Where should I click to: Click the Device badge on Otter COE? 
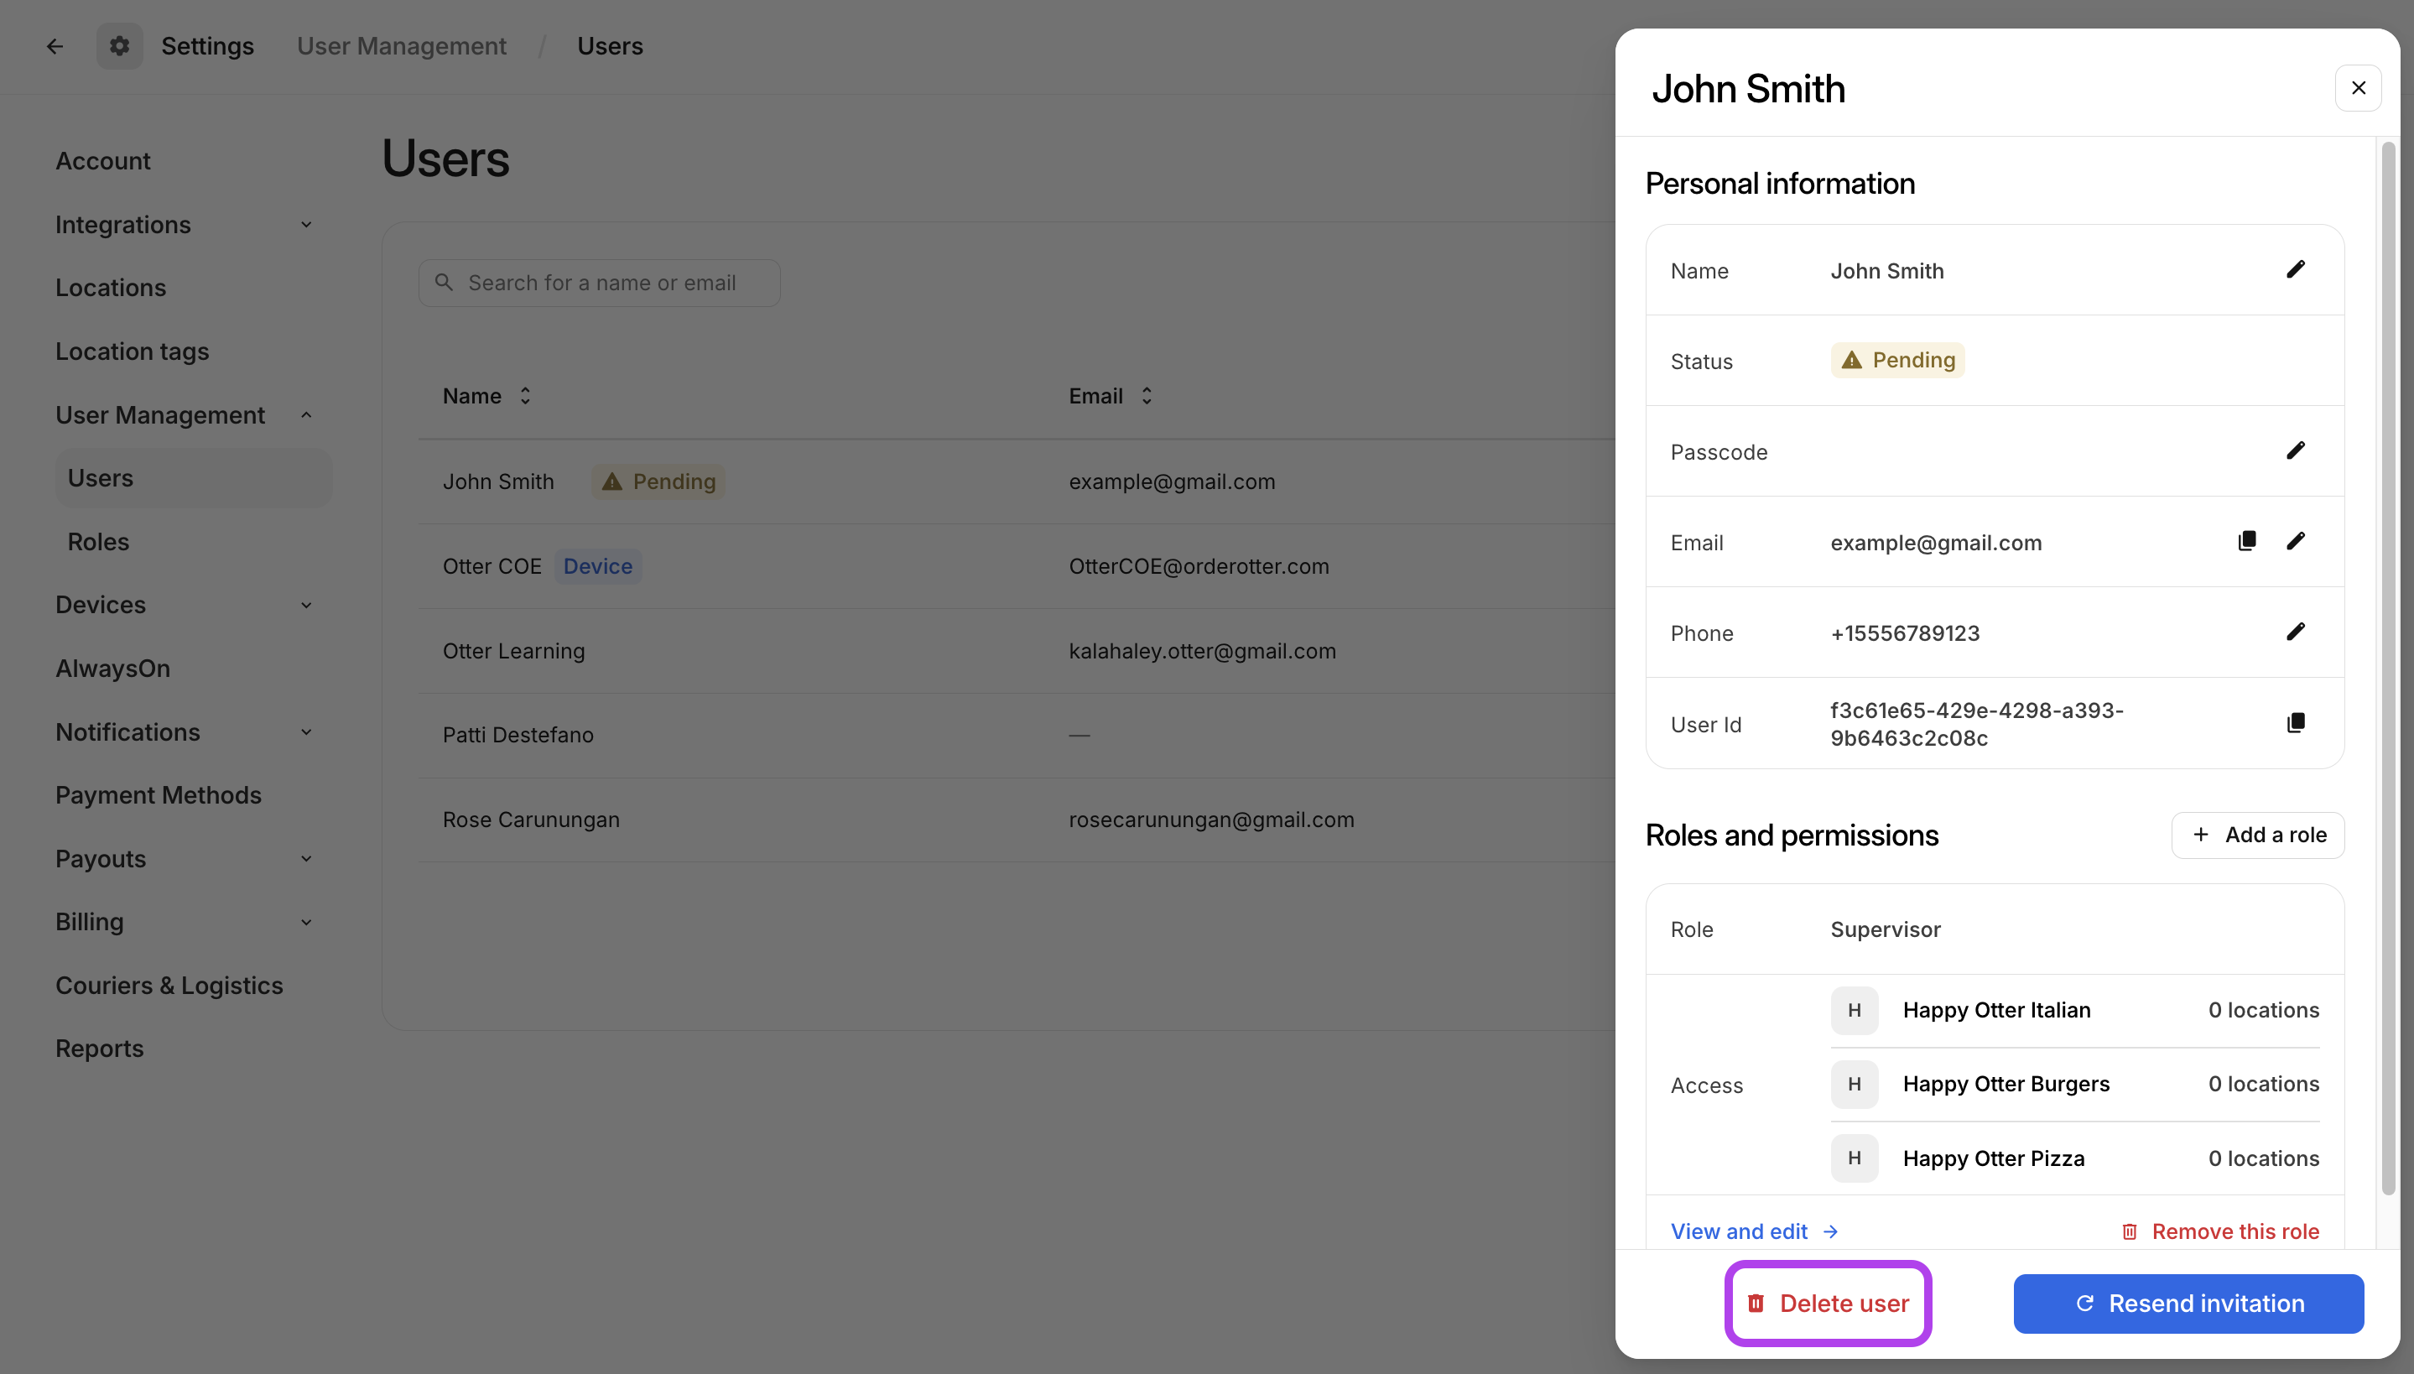coord(598,566)
